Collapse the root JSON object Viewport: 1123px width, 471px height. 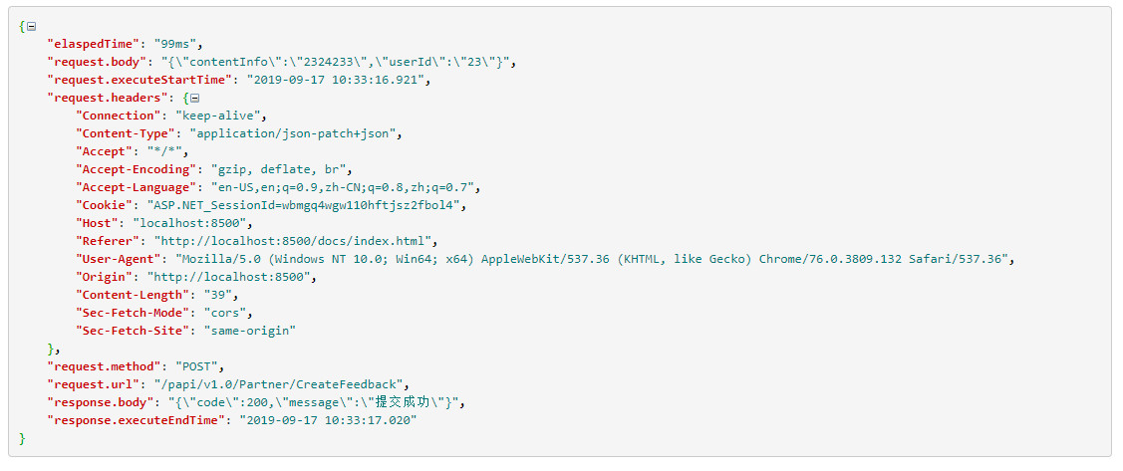tap(32, 26)
